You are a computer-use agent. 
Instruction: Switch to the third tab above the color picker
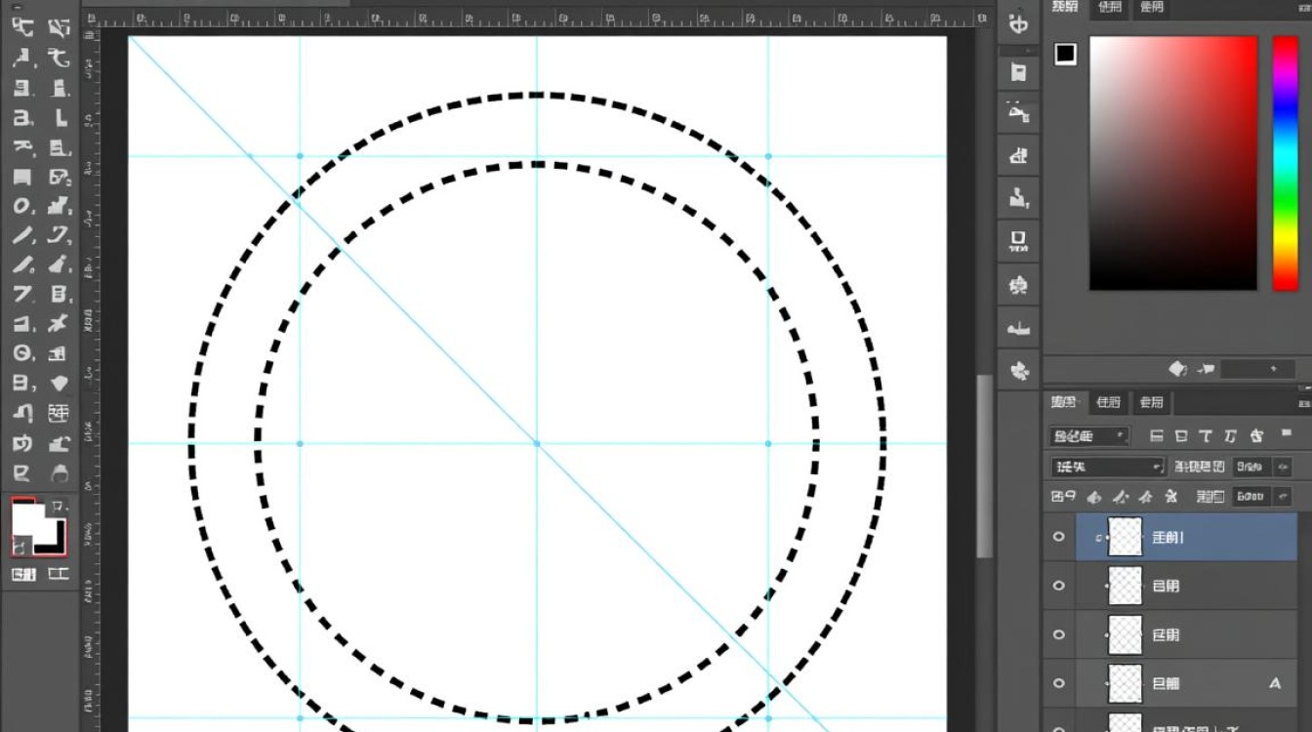coord(1151,8)
